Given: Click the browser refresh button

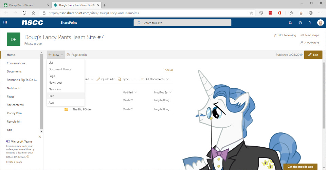Looking at the screenshot, I should click(24, 13).
